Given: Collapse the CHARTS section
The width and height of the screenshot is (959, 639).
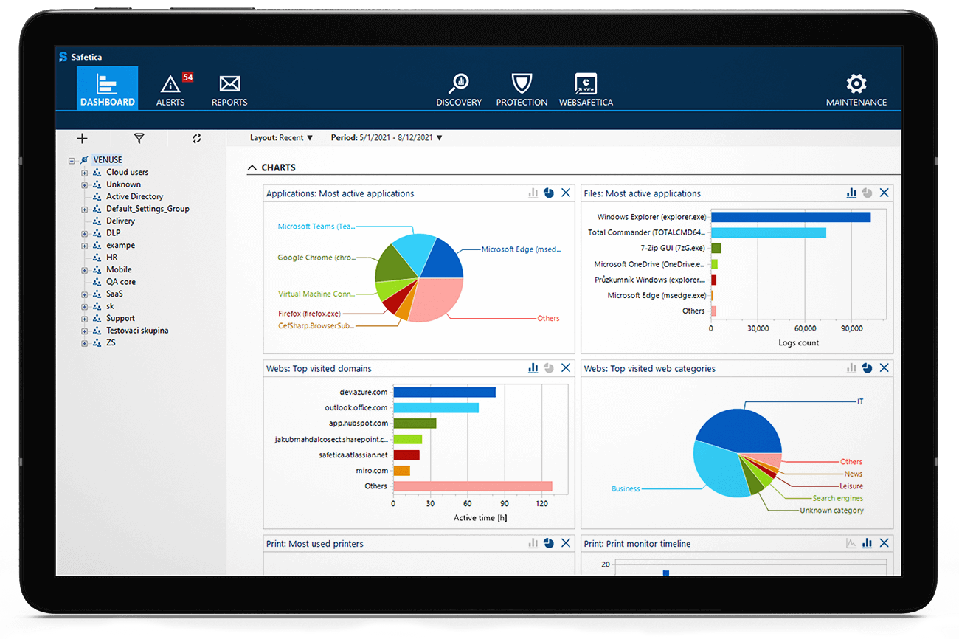Looking at the screenshot, I should (253, 168).
